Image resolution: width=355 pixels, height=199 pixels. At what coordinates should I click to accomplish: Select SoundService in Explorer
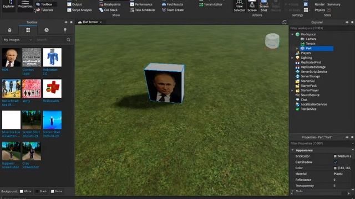coord(310,95)
